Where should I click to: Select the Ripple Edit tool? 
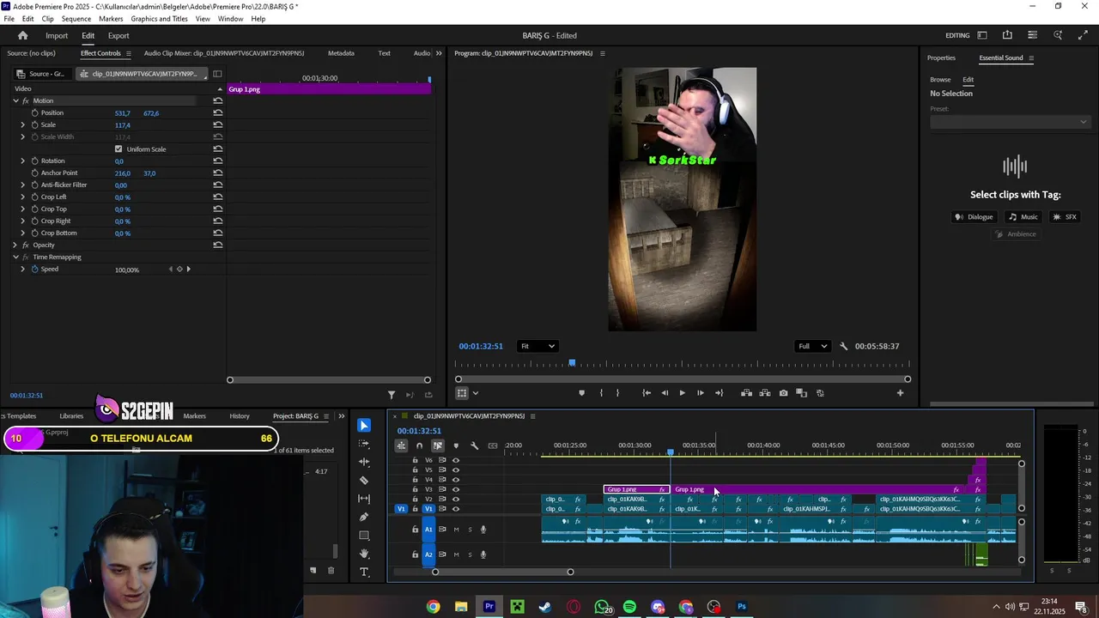364,462
